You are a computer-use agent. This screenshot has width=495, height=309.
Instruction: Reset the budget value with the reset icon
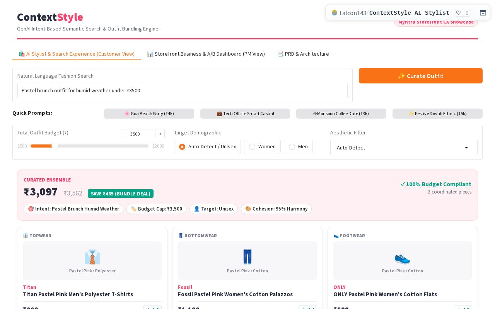(x=160, y=134)
